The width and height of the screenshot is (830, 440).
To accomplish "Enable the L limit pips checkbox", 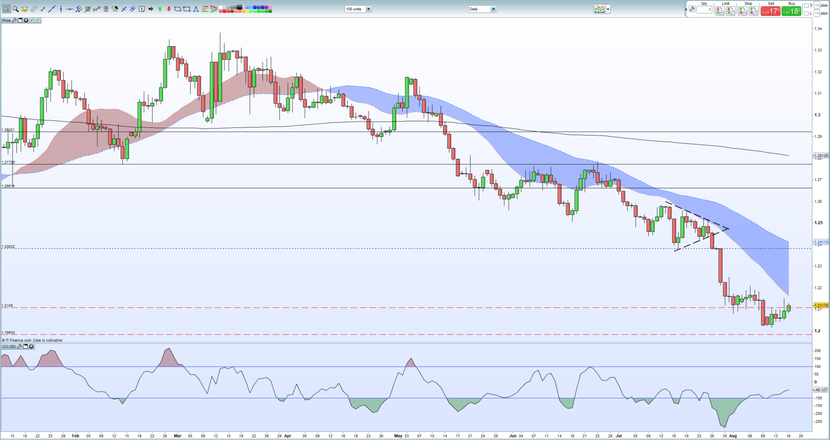I will 806,13.
